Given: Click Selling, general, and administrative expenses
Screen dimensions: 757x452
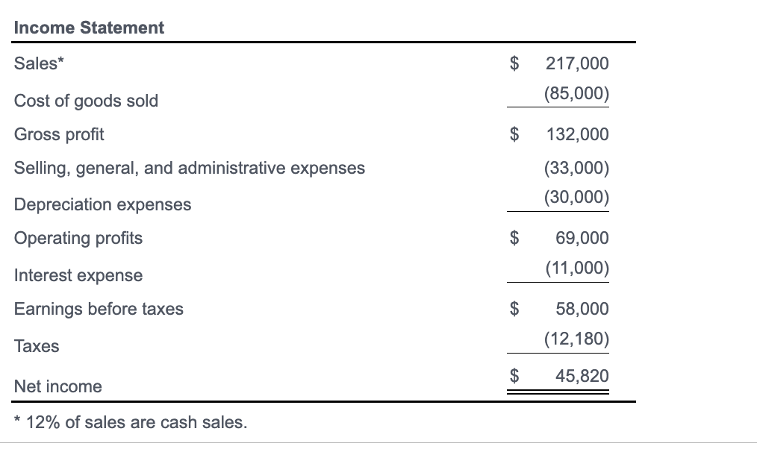Looking at the screenshot, I should coord(190,168).
